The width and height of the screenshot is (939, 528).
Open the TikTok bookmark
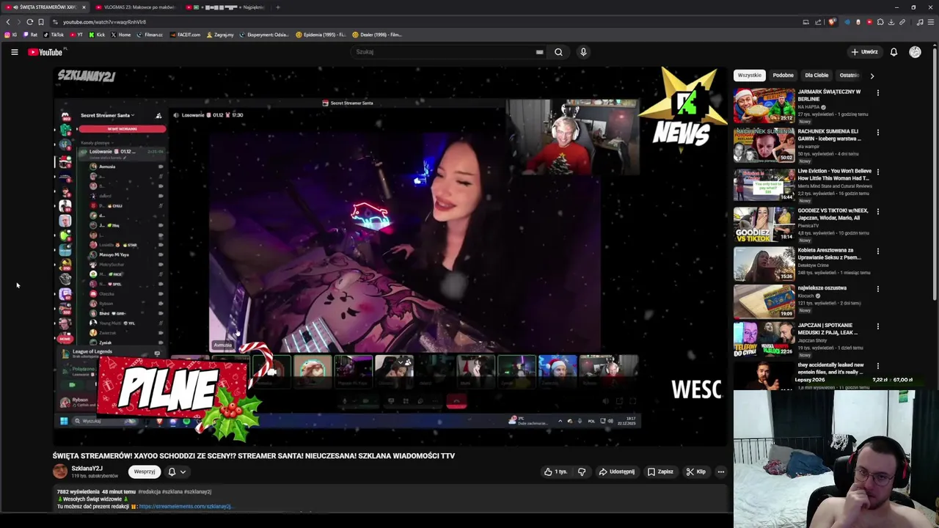click(54, 34)
